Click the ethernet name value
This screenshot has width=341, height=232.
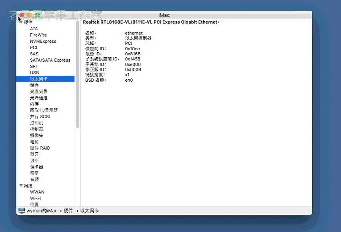coord(134,33)
